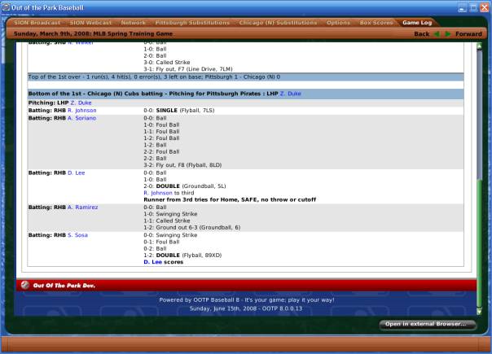492x354 pixels.
Task: Switch to the SION Webcast tab
Action: tap(90, 23)
